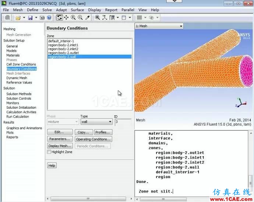This screenshot has width=254, height=202.
Task: Open the Solve menu
Action: (x=47, y=10)
